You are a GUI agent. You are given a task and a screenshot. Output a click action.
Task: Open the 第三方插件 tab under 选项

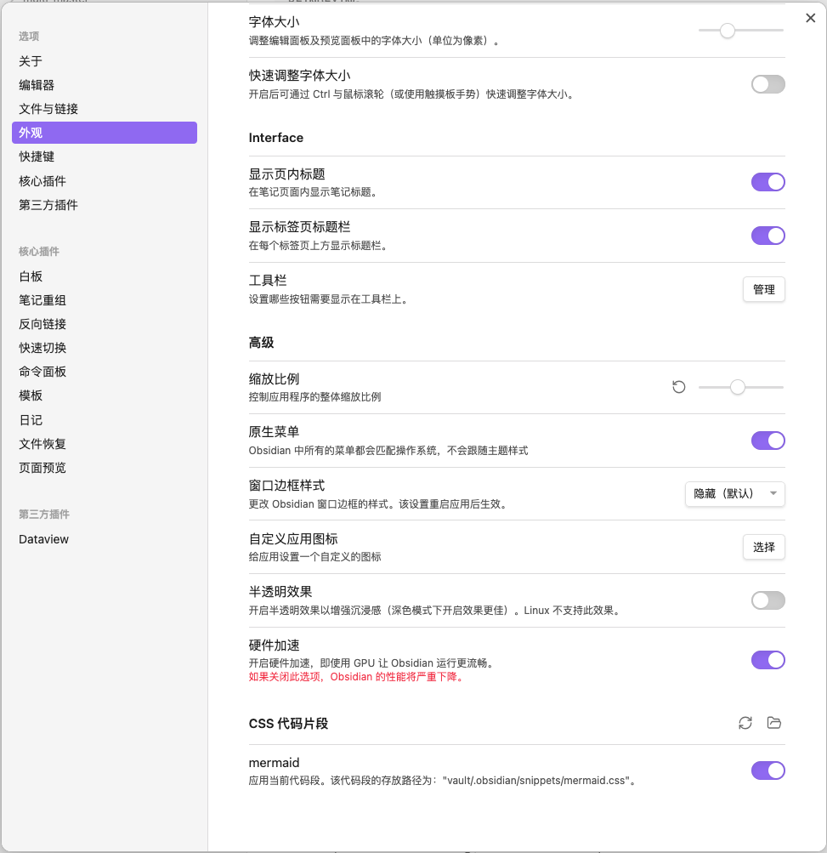(105, 205)
